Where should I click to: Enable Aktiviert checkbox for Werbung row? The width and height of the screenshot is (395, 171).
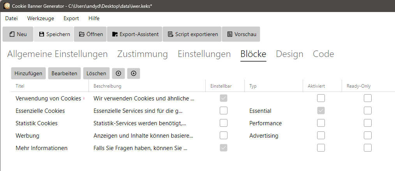(x=321, y=135)
